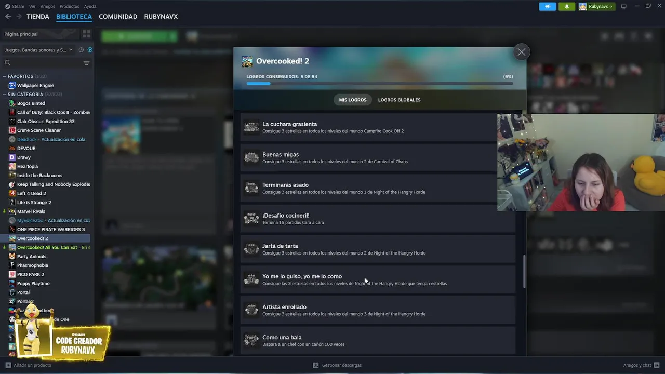Toggle the ready-to-play filter icon
Viewport: 665px width, 374px height.
pos(89,50)
